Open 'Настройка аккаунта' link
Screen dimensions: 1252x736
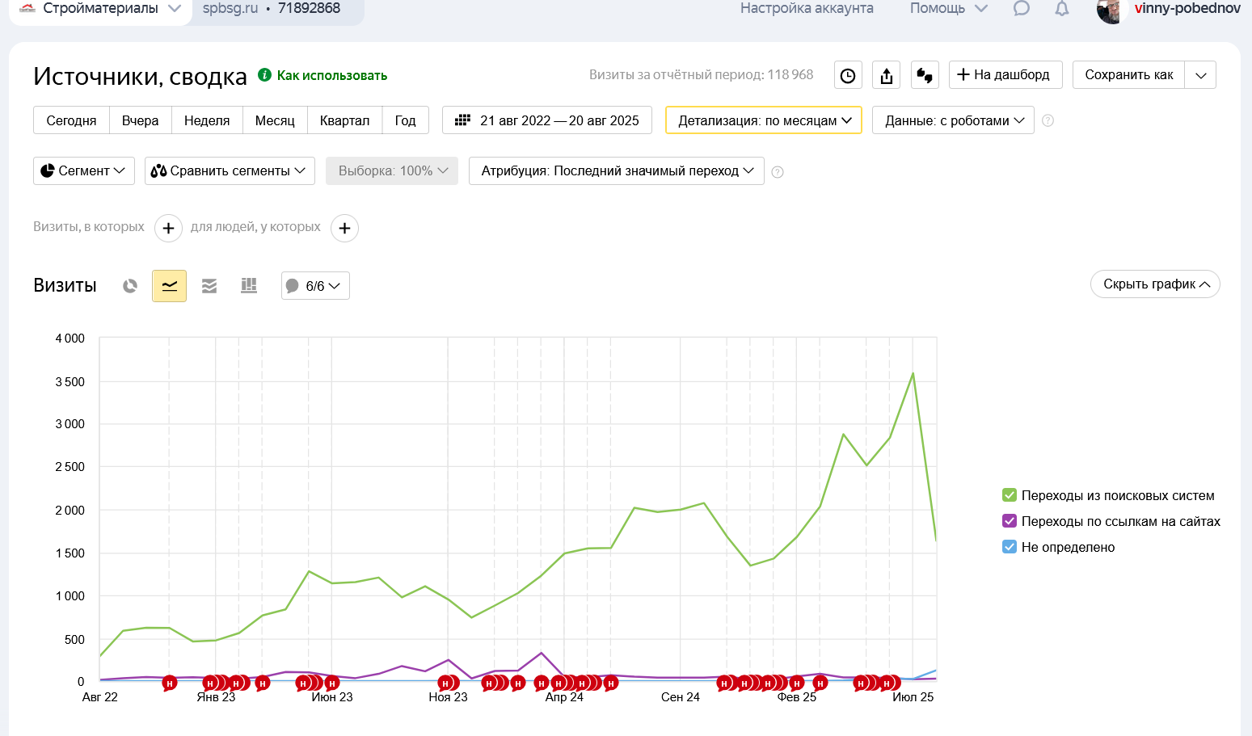[x=807, y=8]
